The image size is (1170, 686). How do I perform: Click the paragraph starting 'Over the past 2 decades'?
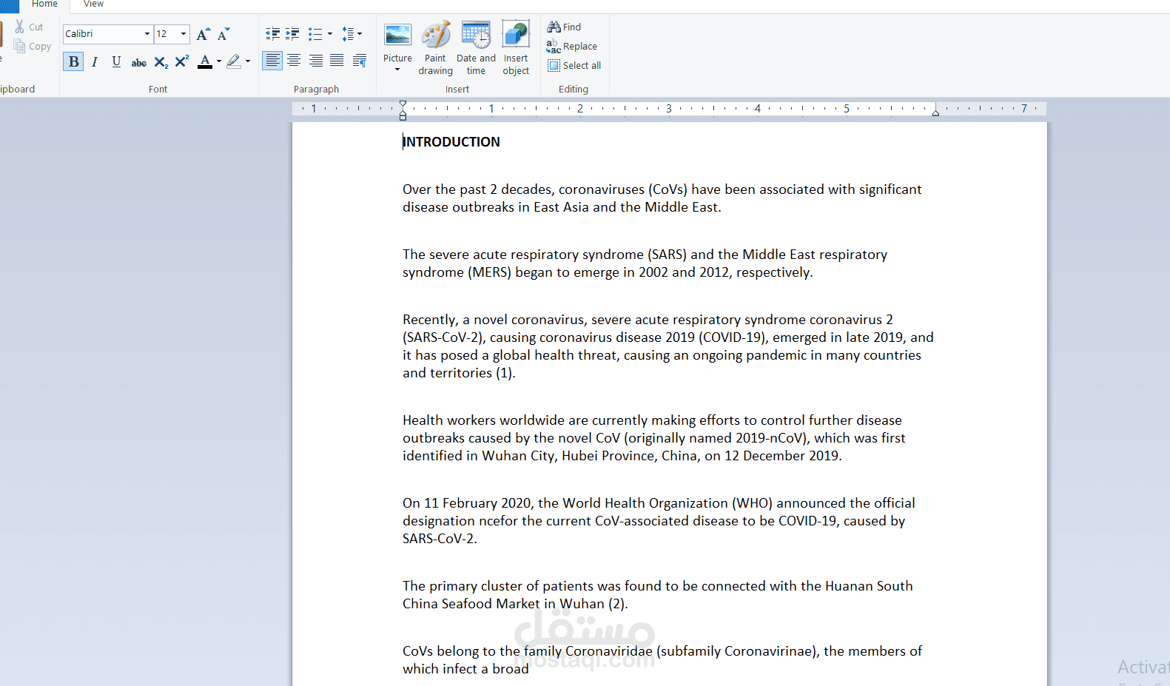coord(662,198)
